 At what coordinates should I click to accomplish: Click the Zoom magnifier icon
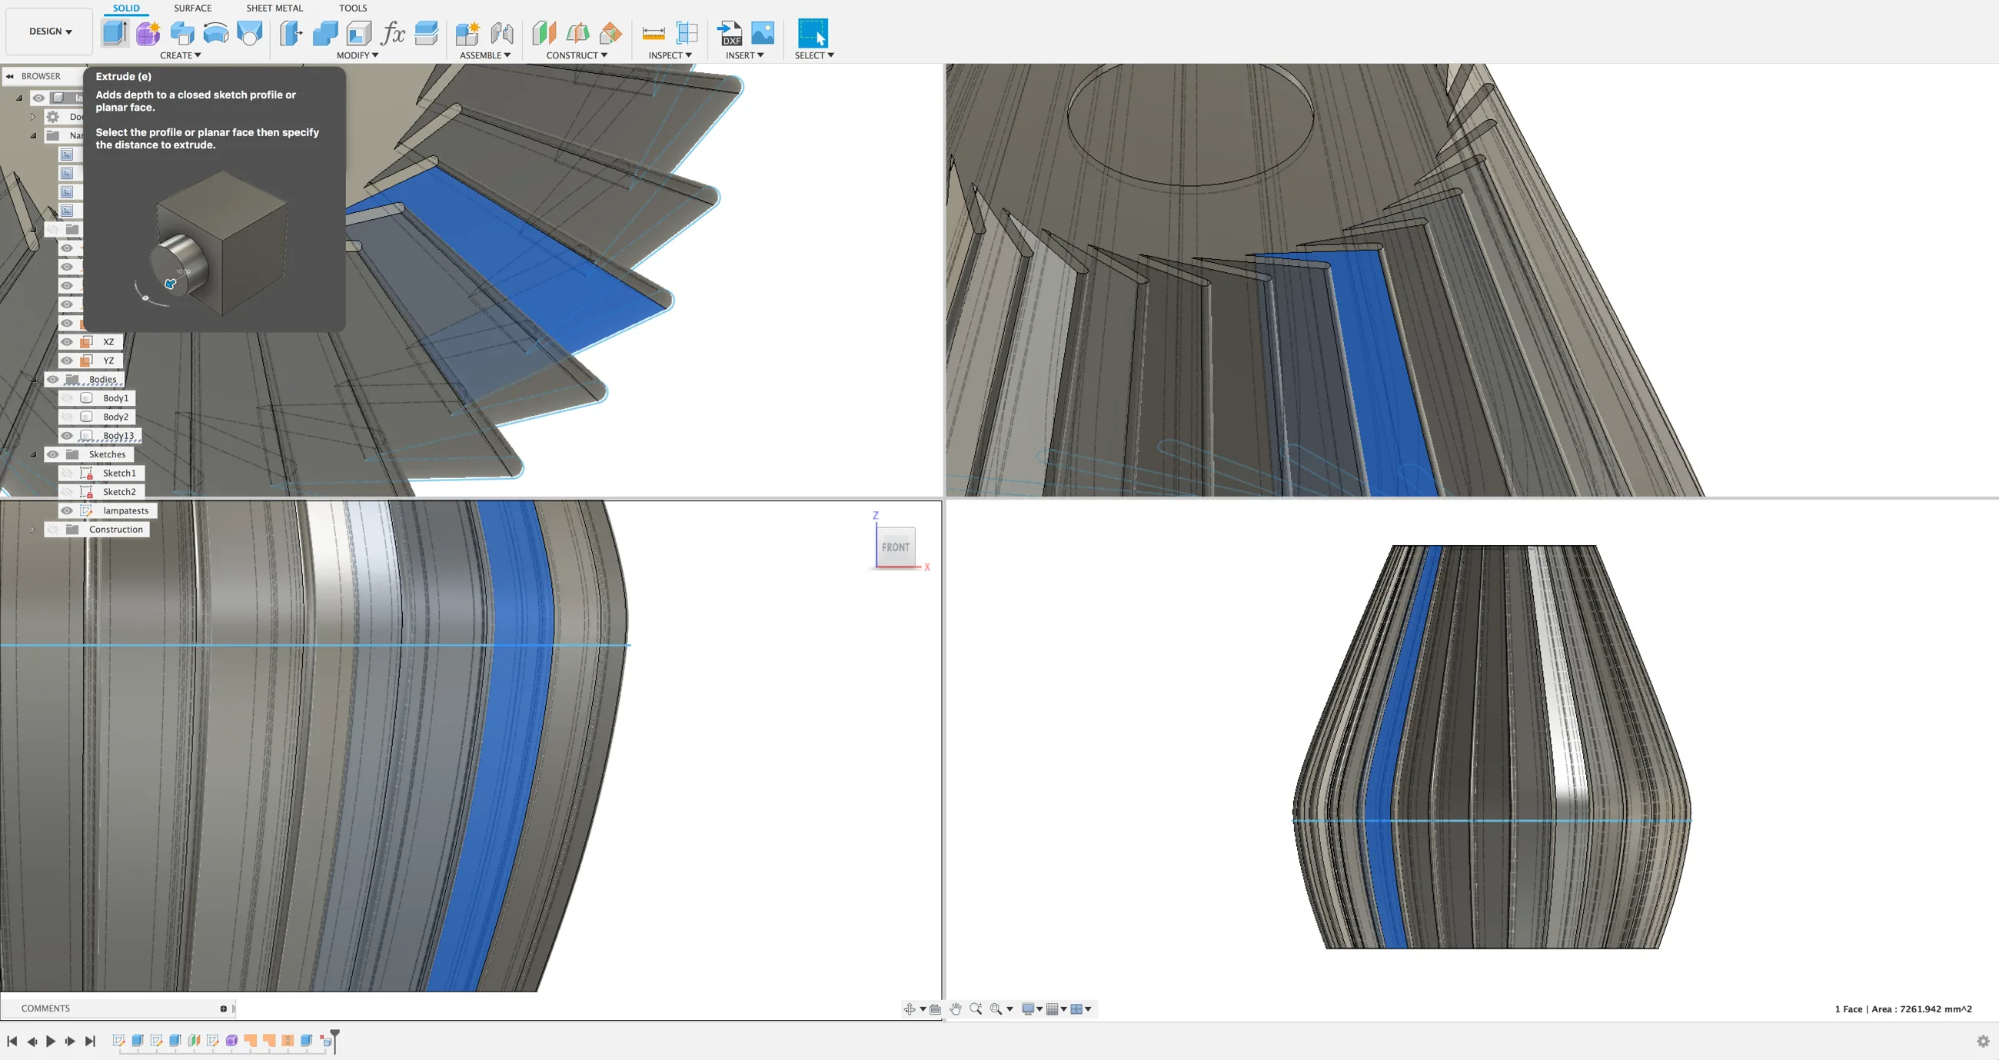(x=976, y=1008)
